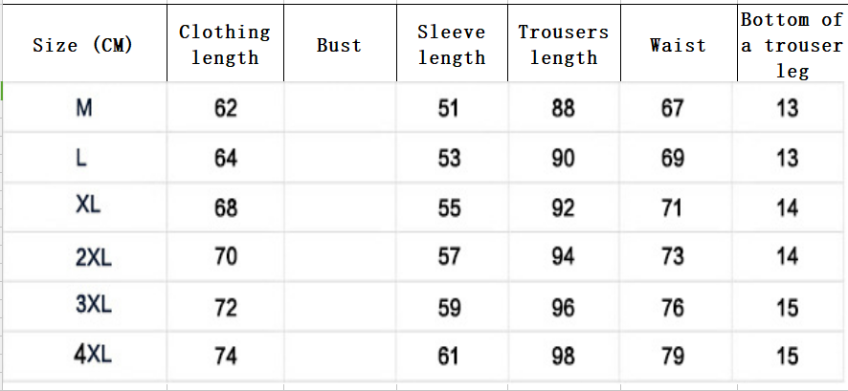
Task: Select the XL size row label
Action: pos(88,206)
